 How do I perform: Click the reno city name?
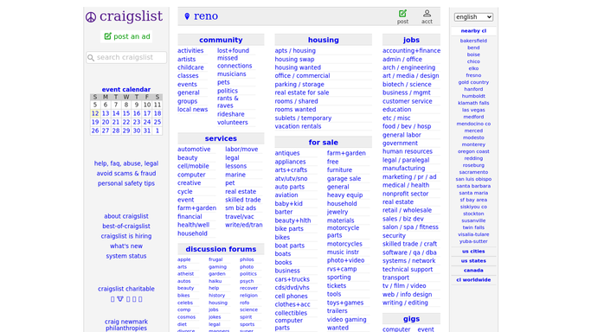coord(206,16)
